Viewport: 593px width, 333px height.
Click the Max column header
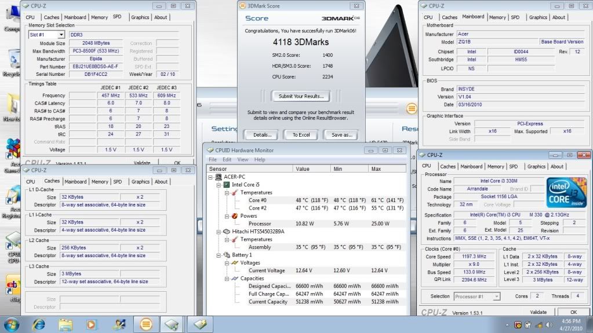387,169
